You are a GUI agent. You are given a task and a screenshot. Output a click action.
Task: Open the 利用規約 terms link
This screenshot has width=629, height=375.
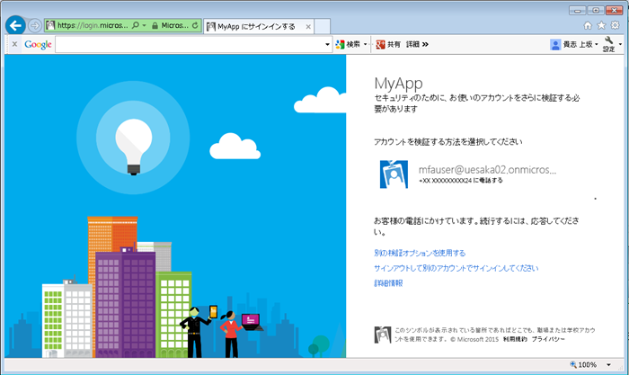coord(515,339)
